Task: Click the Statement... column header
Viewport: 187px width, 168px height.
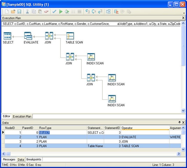Action: coord(95,128)
